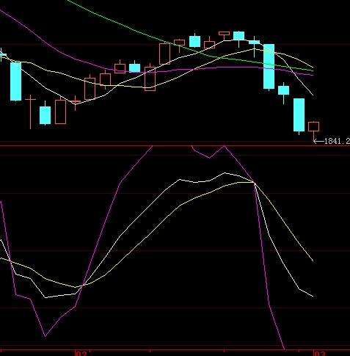Click the flat red candle at the chart's highest point
The height and width of the screenshot is (356, 350).
224,34
